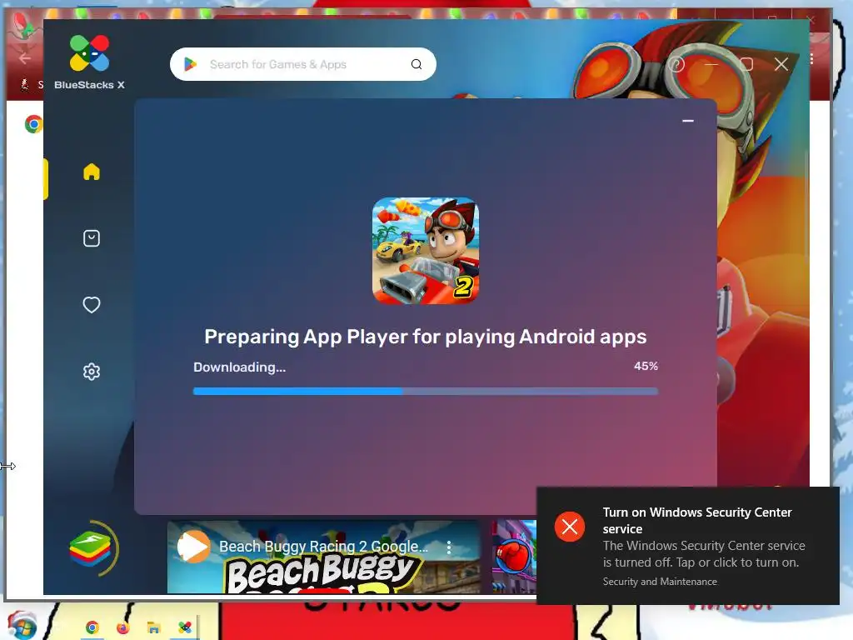Image resolution: width=853 pixels, height=640 pixels.
Task: Click the BlueStacks X logo
Action: [x=90, y=62]
